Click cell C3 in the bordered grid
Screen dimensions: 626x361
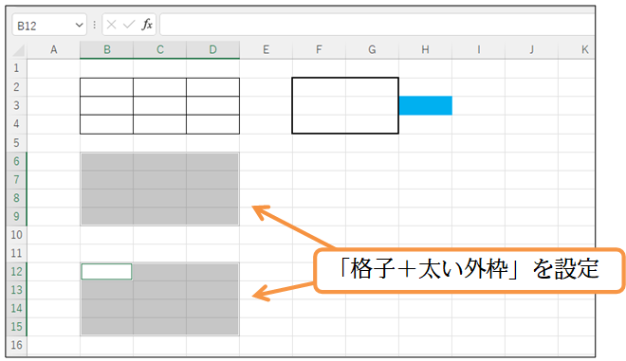tap(159, 106)
